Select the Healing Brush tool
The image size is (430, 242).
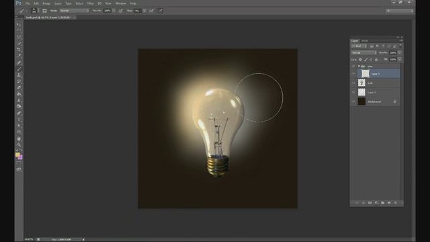(x=19, y=63)
